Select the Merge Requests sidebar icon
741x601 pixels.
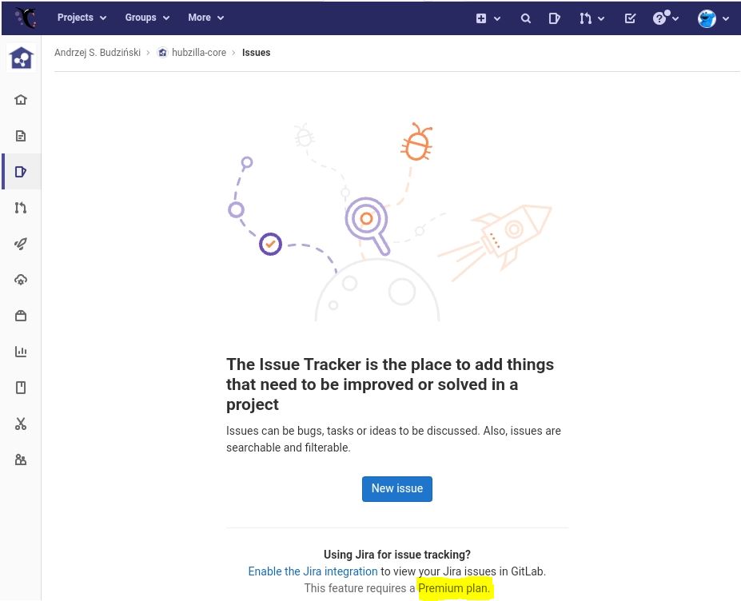click(21, 208)
